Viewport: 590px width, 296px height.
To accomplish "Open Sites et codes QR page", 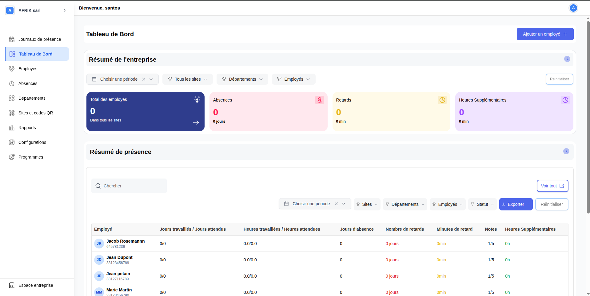I will tap(36, 113).
